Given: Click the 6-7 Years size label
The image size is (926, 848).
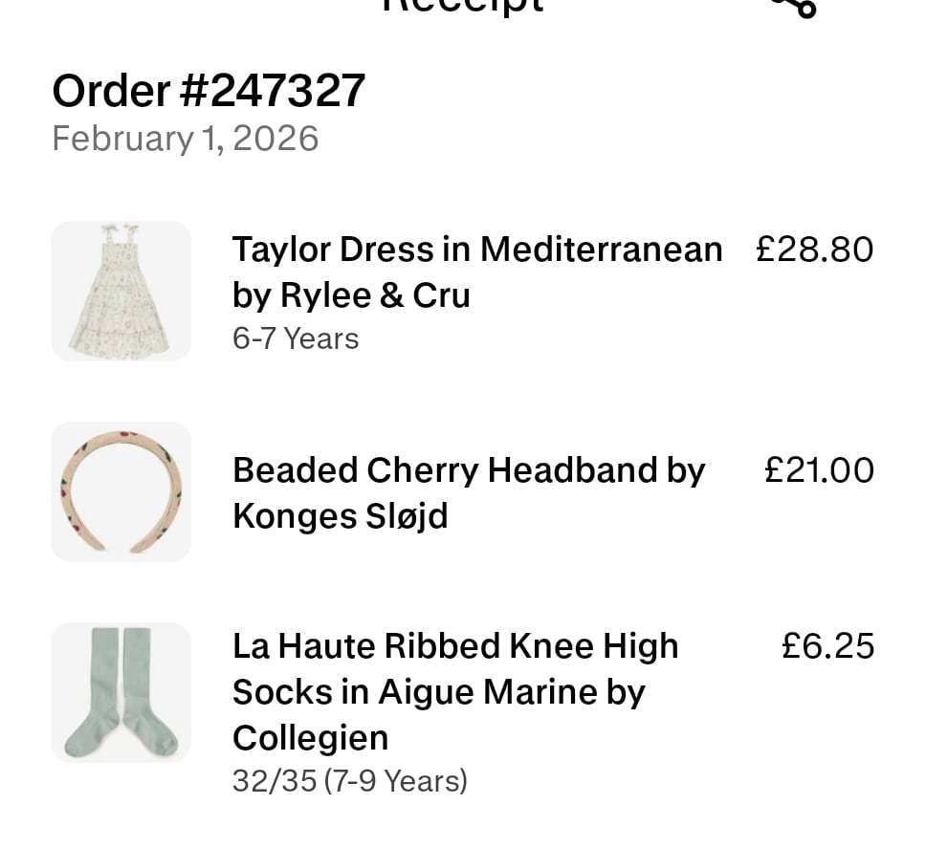Looking at the screenshot, I should point(296,338).
